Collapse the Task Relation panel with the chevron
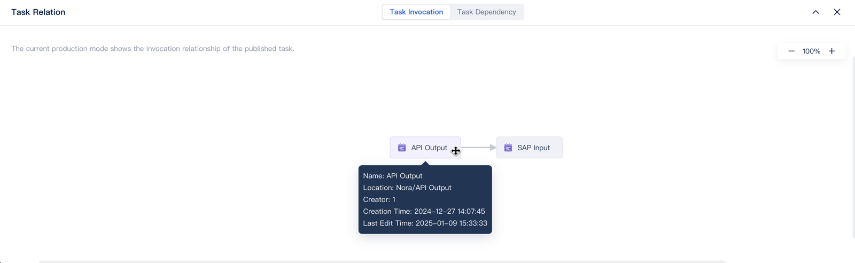 point(815,12)
